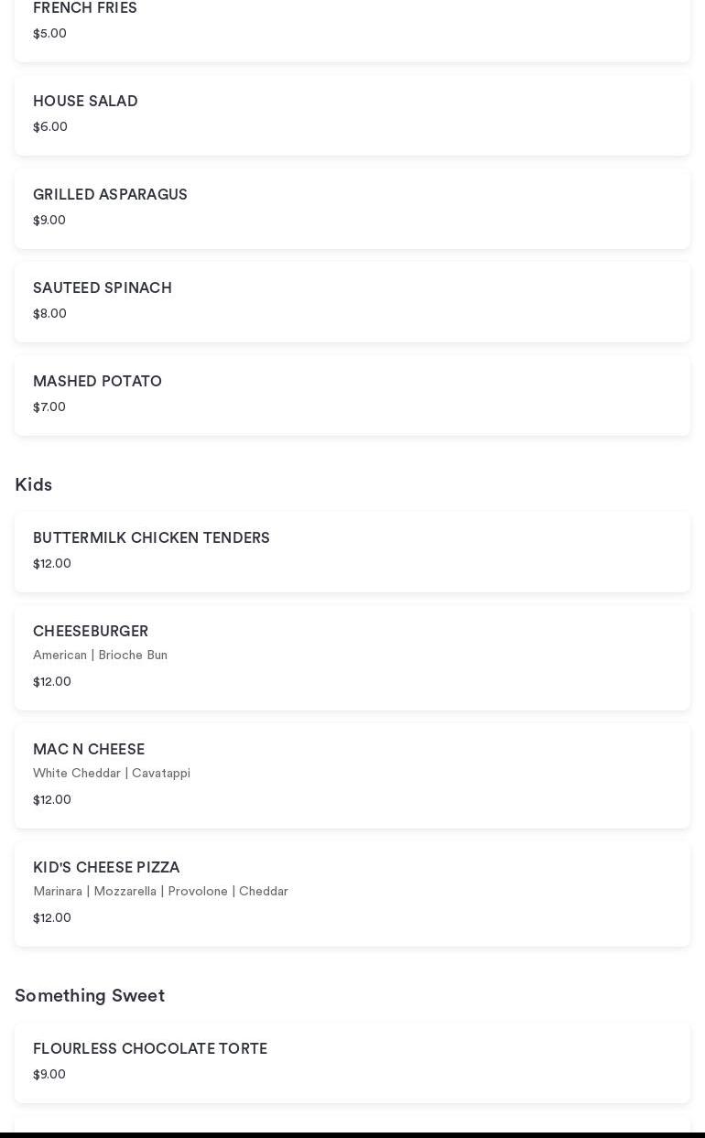Click the Something Sweet section heading
The image size is (705, 1138).
coord(90,996)
